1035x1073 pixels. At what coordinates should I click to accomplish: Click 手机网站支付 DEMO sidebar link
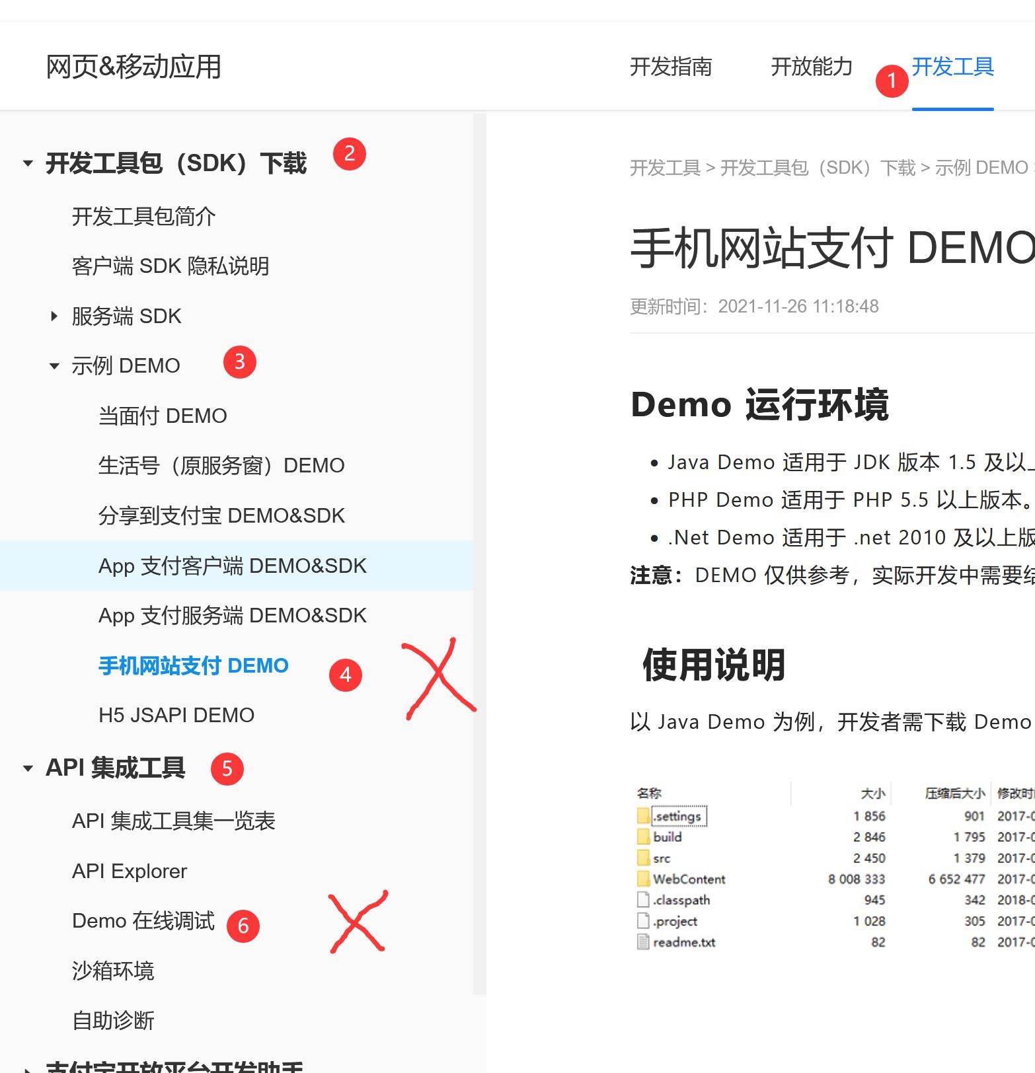[193, 666]
